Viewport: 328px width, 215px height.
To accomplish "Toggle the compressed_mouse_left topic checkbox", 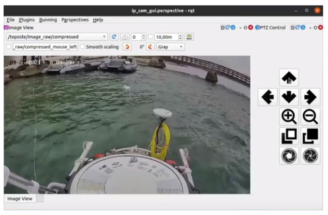I will (9, 47).
